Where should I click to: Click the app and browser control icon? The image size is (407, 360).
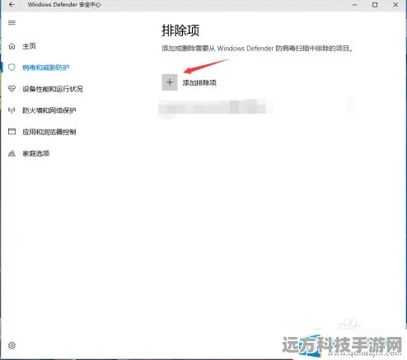point(12,132)
